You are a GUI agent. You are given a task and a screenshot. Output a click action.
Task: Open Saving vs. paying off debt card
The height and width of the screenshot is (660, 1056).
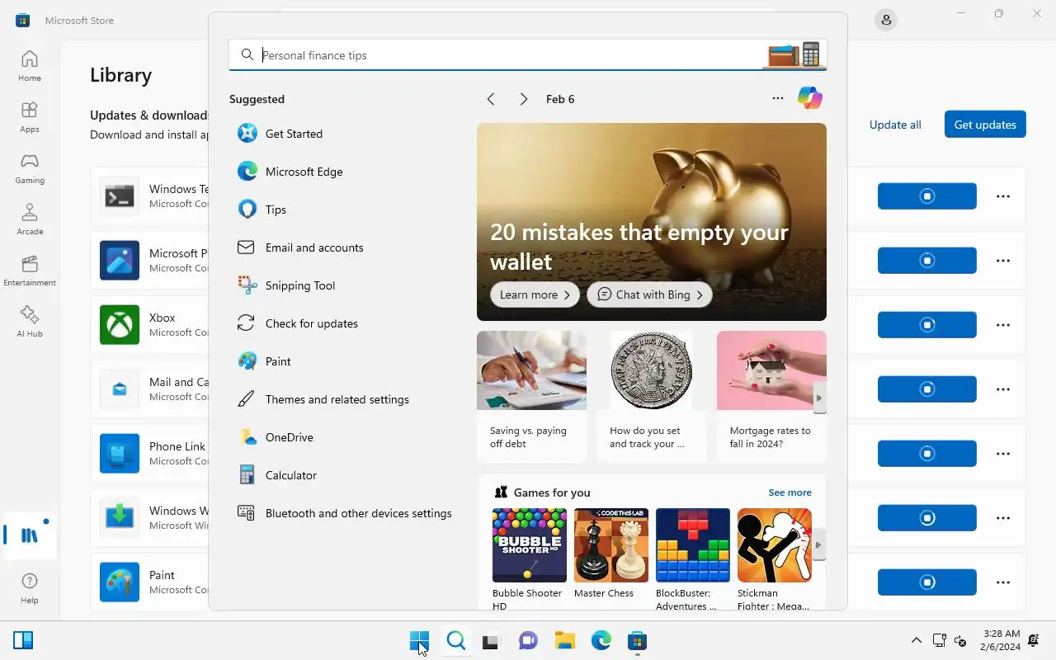531,396
